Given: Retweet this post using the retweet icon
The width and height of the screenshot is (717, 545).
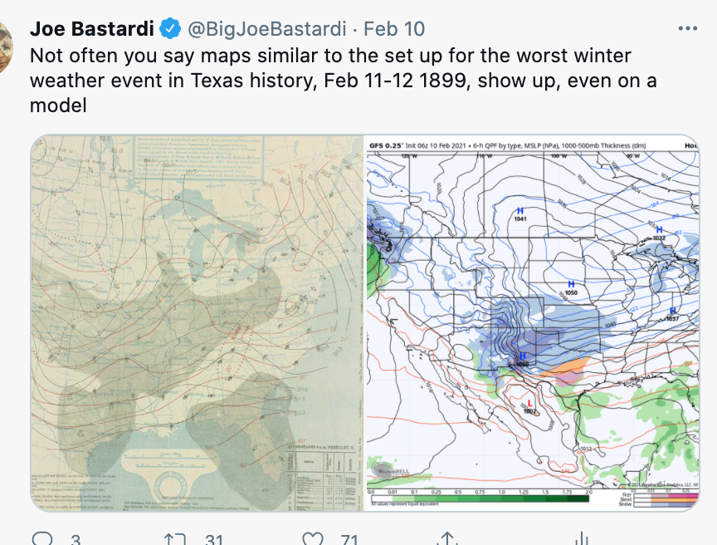Looking at the screenshot, I should coord(174,539).
